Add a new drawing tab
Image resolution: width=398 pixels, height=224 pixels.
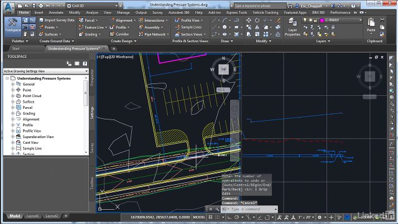(x=114, y=49)
